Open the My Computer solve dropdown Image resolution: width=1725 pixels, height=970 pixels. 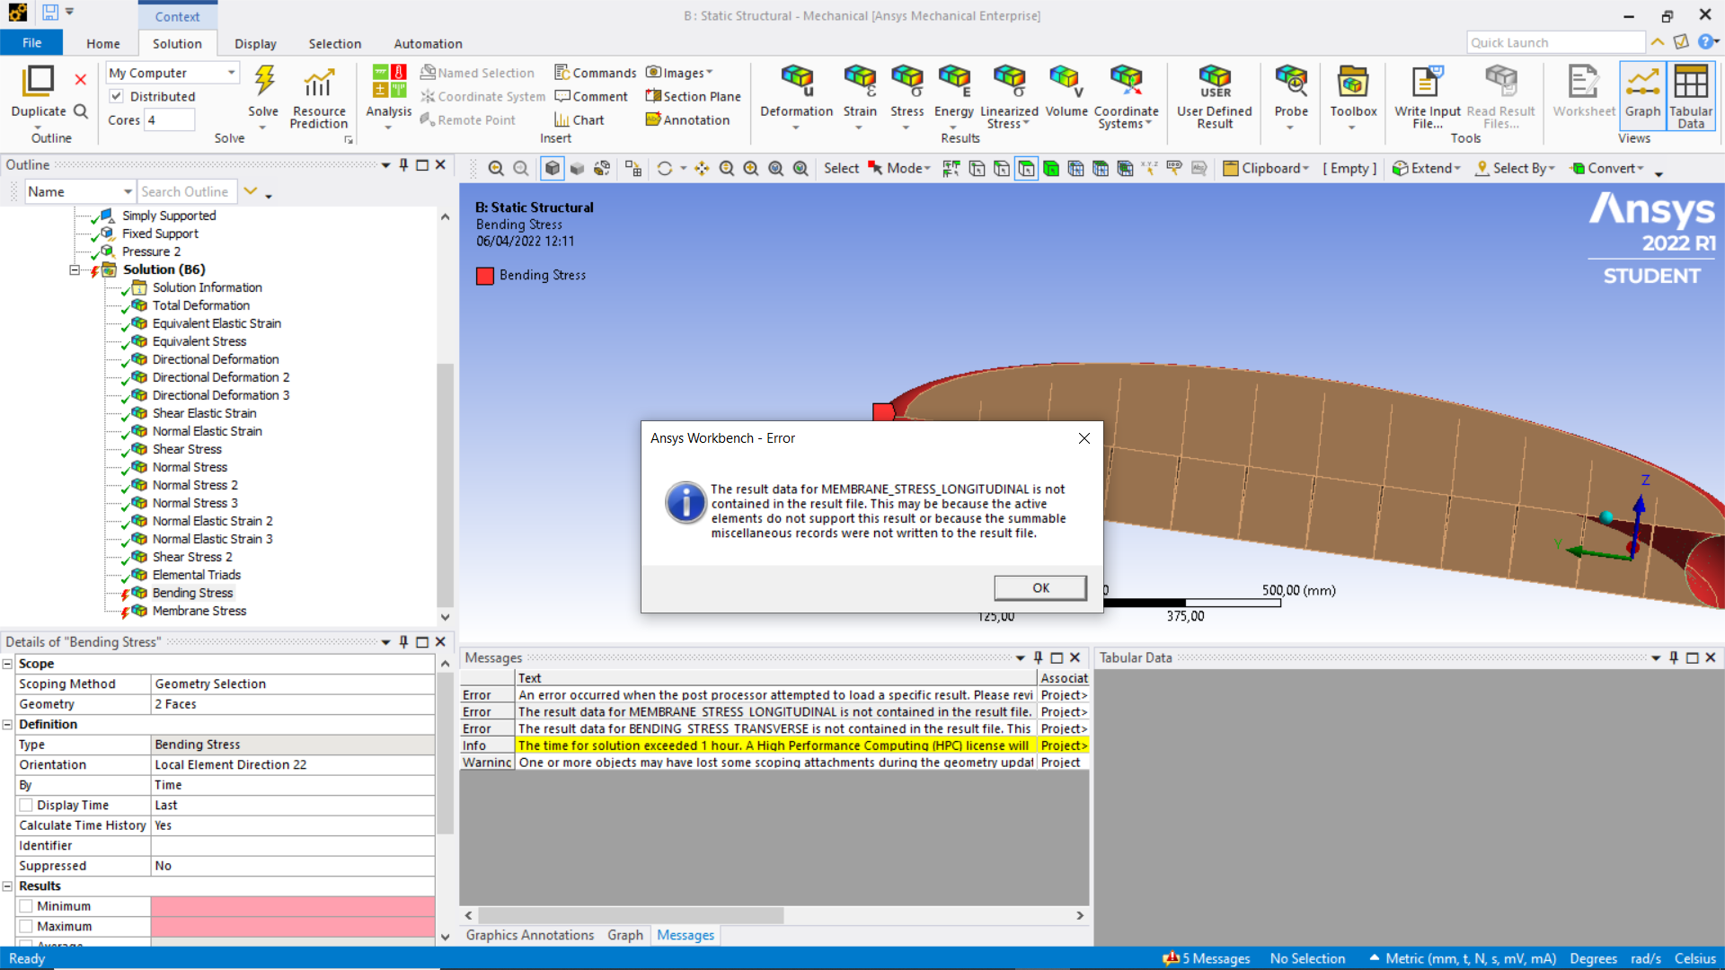pyautogui.click(x=172, y=73)
